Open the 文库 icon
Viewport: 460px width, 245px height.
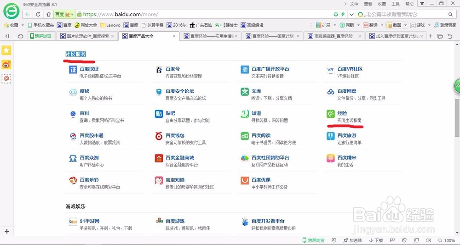coord(245,92)
